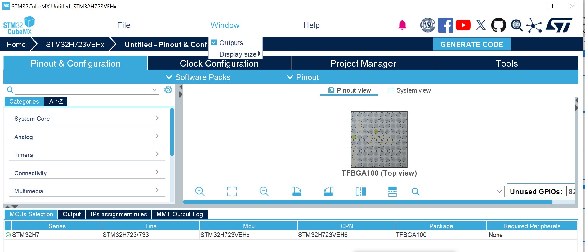Switch to the Clock Configuration tab

pyautogui.click(x=219, y=63)
